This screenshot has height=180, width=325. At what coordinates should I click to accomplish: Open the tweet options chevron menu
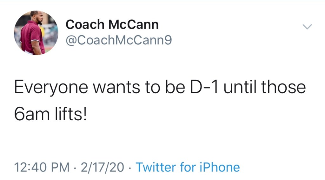tap(307, 27)
